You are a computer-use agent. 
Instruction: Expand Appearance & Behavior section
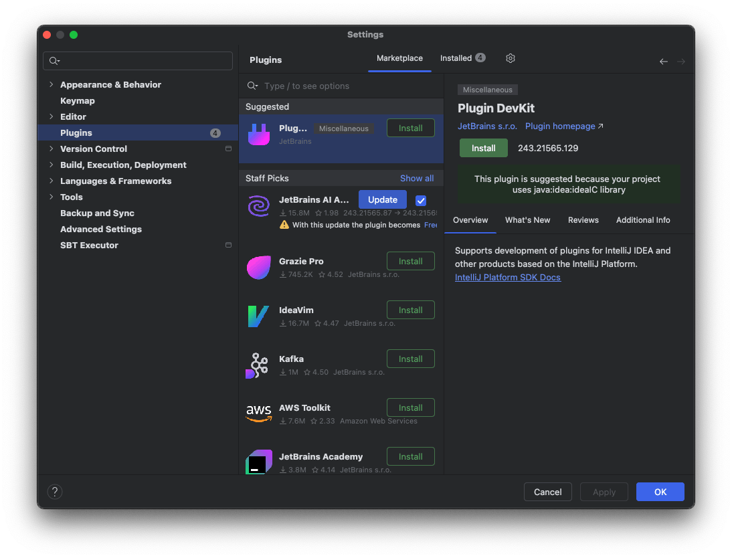click(52, 84)
